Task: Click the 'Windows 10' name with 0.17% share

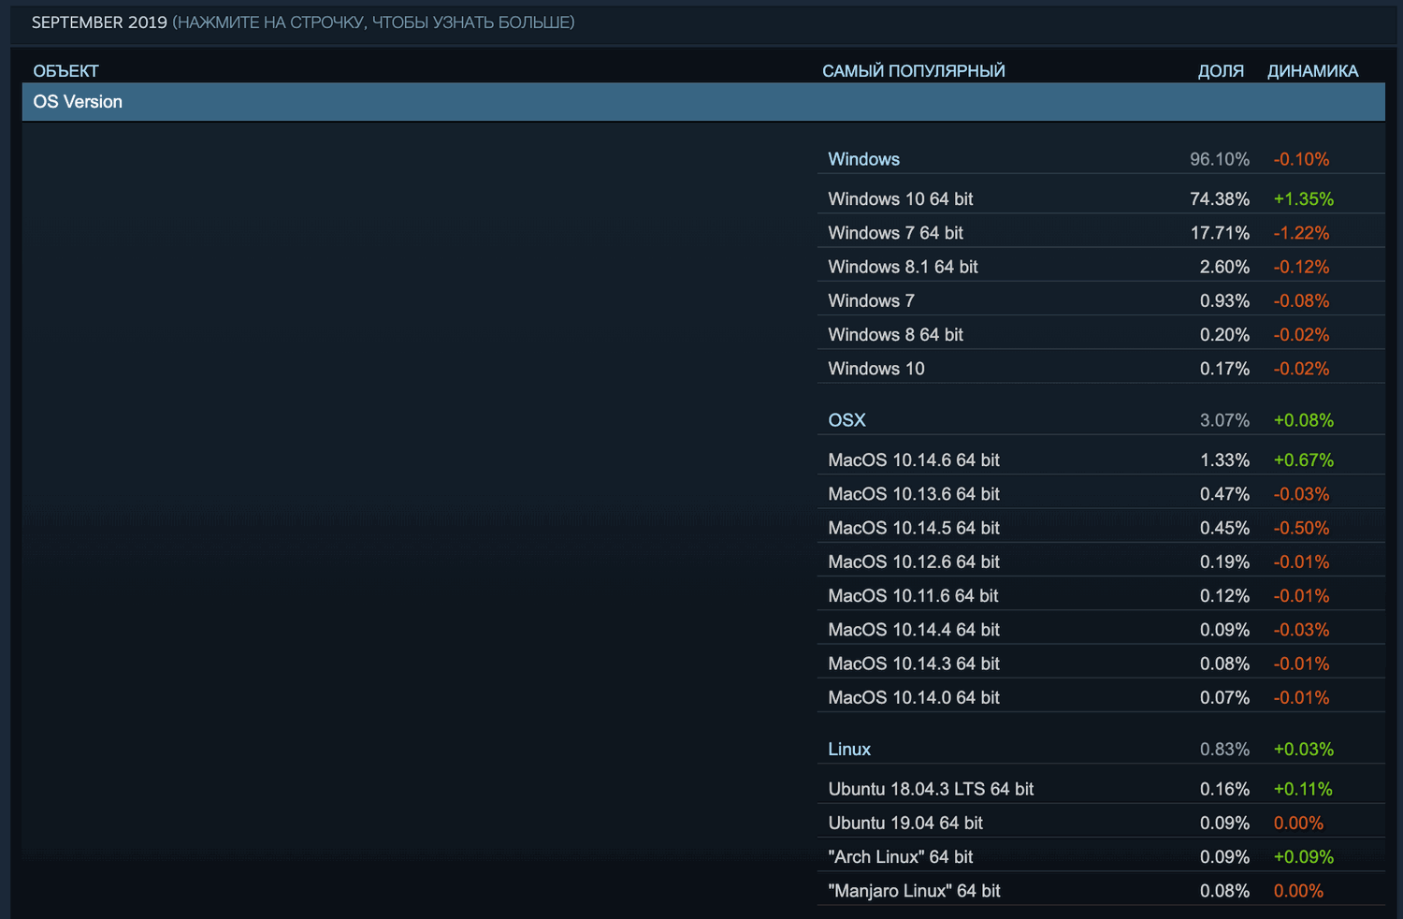Action: click(876, 369)
